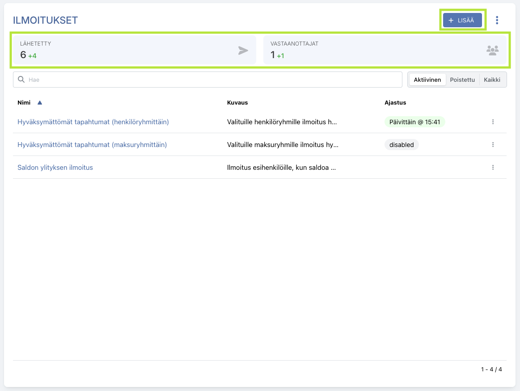Click the disabled schedule badge
This screenshot has width=520, height=391.
401,145
